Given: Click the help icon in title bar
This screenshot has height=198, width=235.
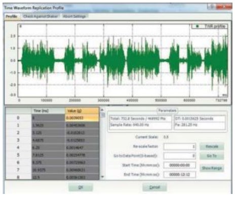Looking at the screenshot, I should (211, 7).
